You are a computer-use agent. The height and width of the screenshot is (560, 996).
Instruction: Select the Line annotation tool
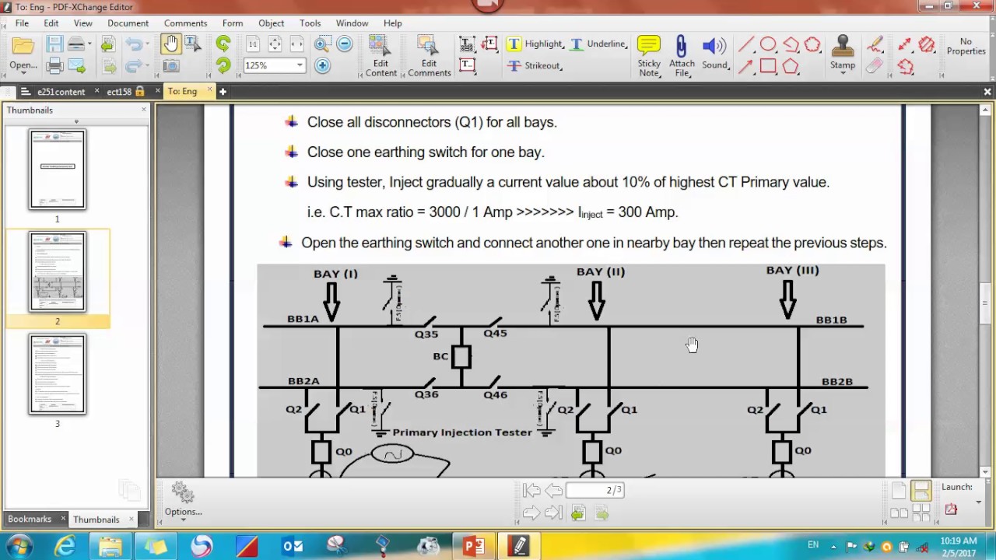click(745, 44)
